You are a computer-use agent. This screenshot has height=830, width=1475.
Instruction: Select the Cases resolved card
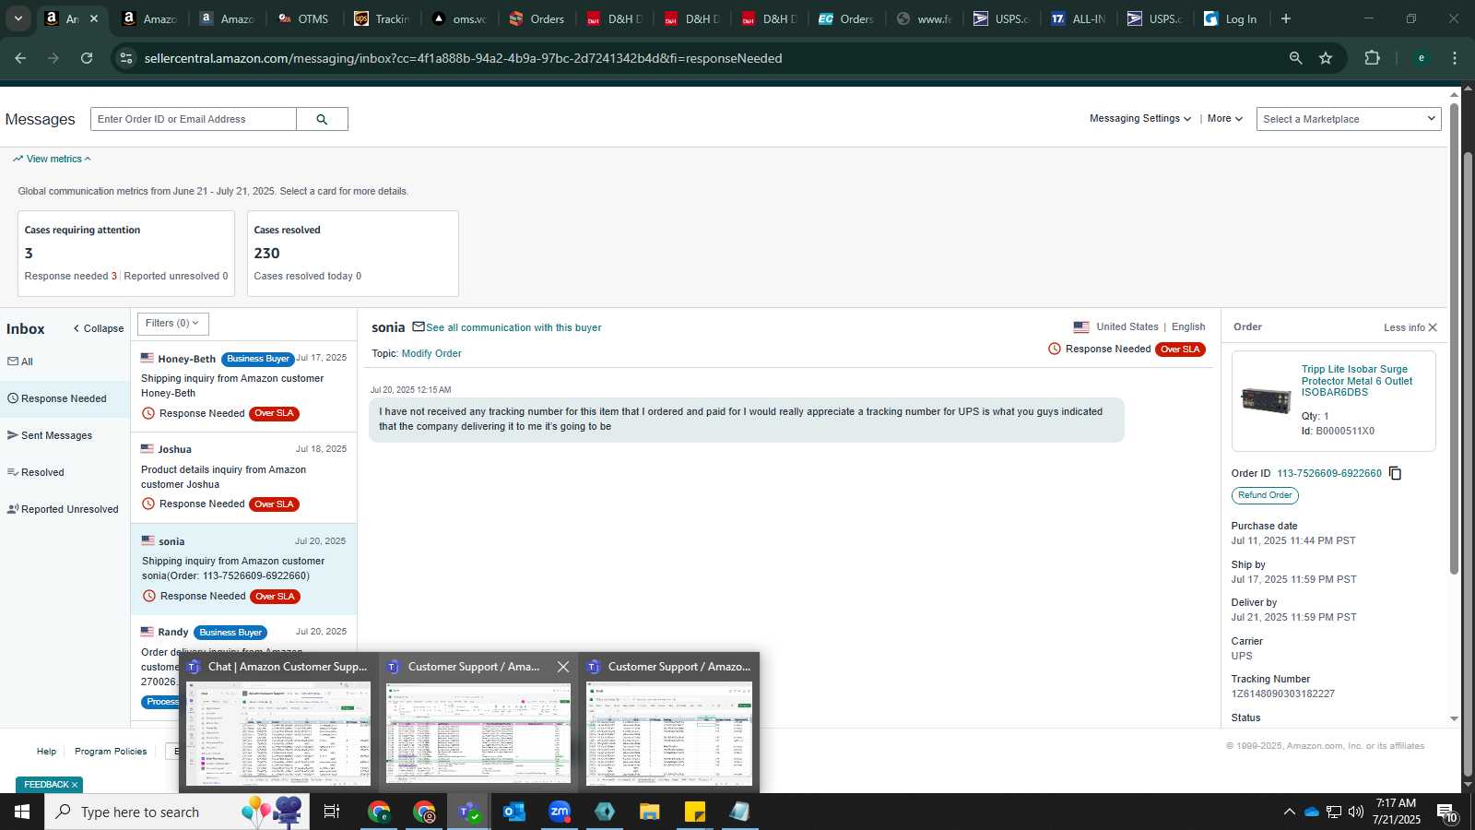click(x=353, y=254)
